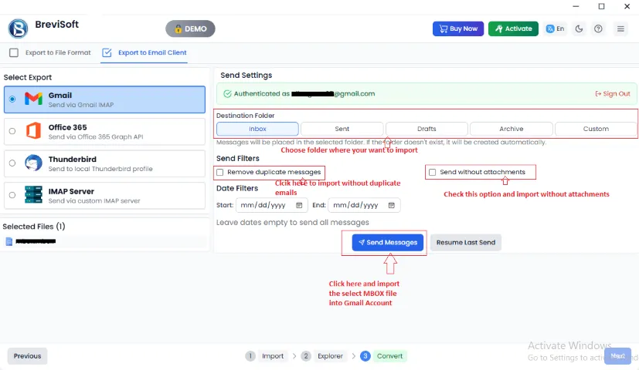Click the Resume Last Send button
The image size is (639, 370).
[x=466, y=243]
